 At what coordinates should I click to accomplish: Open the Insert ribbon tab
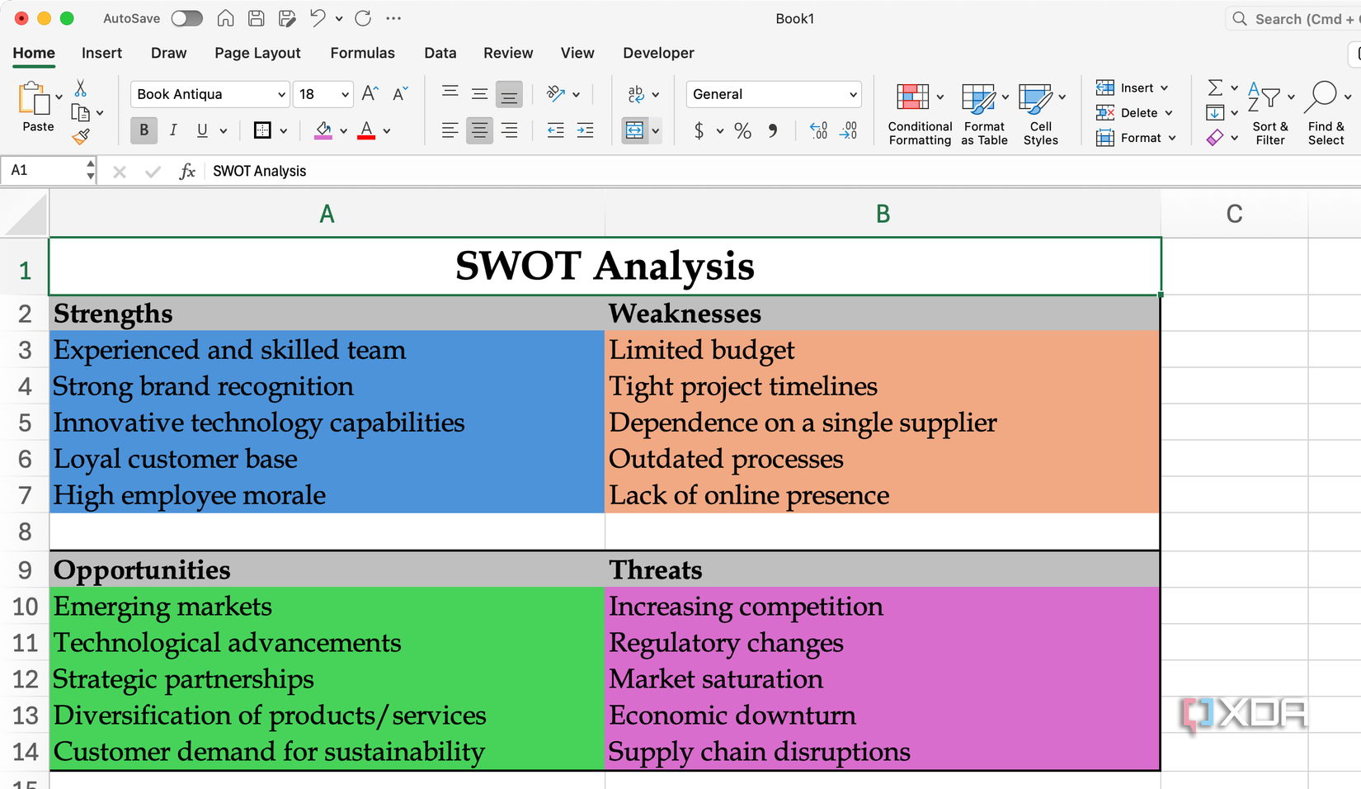coord(101,53)
